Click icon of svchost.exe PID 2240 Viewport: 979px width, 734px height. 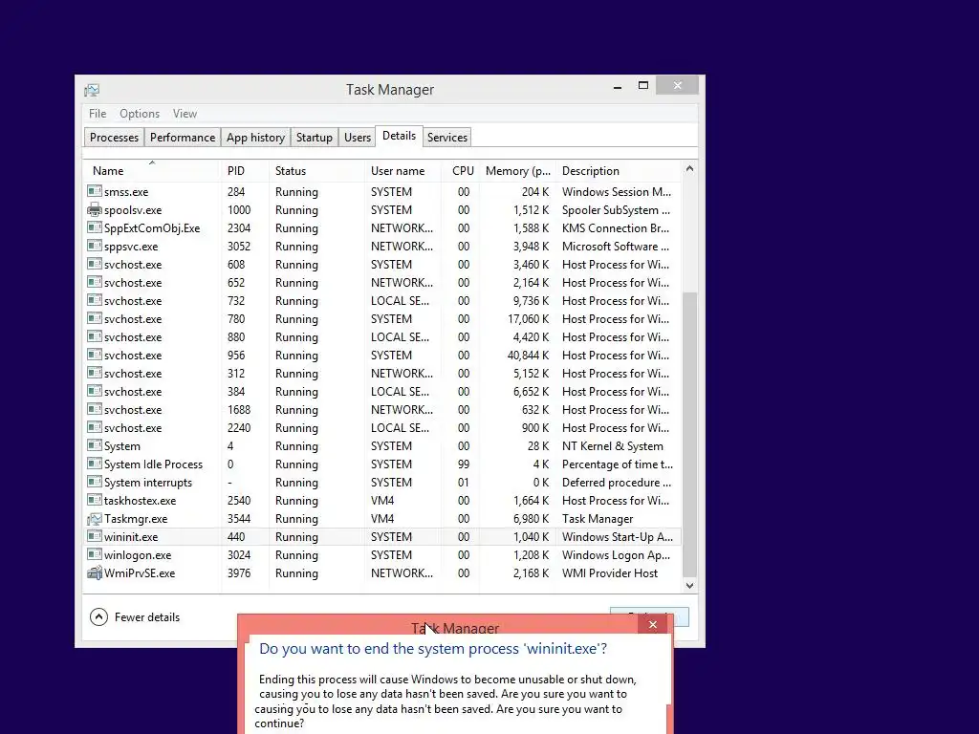95,427
